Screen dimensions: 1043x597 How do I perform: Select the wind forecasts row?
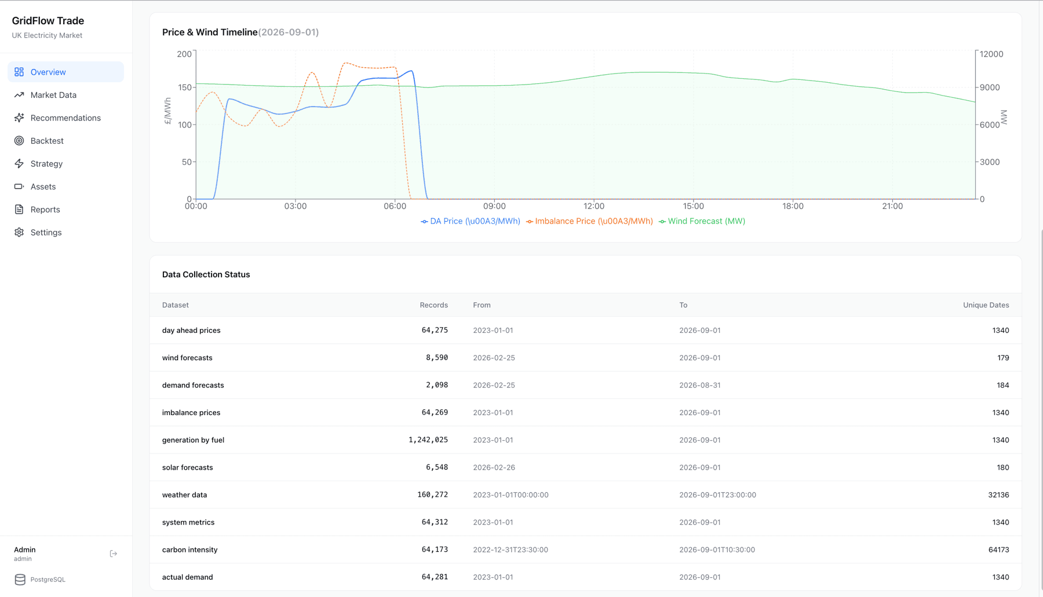point(585,358)
